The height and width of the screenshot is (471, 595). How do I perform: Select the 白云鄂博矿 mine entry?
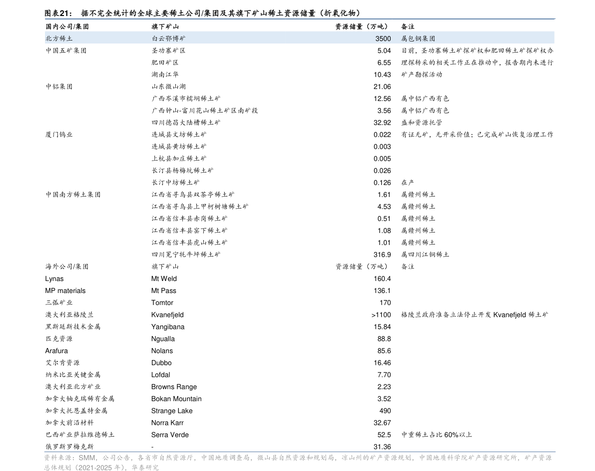tap(168, 38)
